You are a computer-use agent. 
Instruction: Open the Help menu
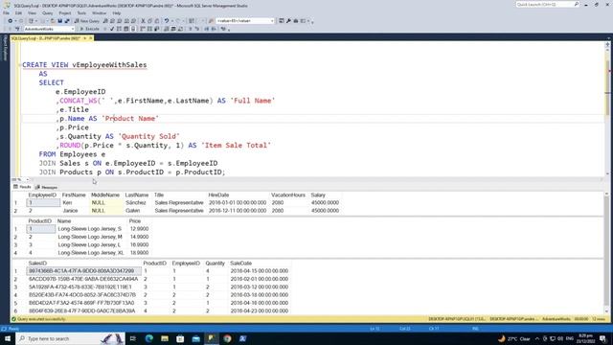[117, 12]
